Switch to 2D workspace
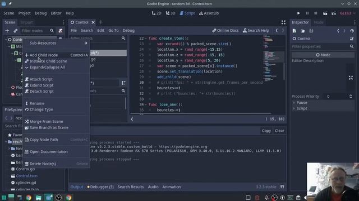Image resolution: width=359 pixels, height=201 pixels. pos(157,13)
